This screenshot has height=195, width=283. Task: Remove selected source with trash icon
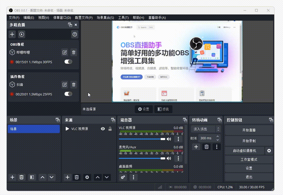77,177
